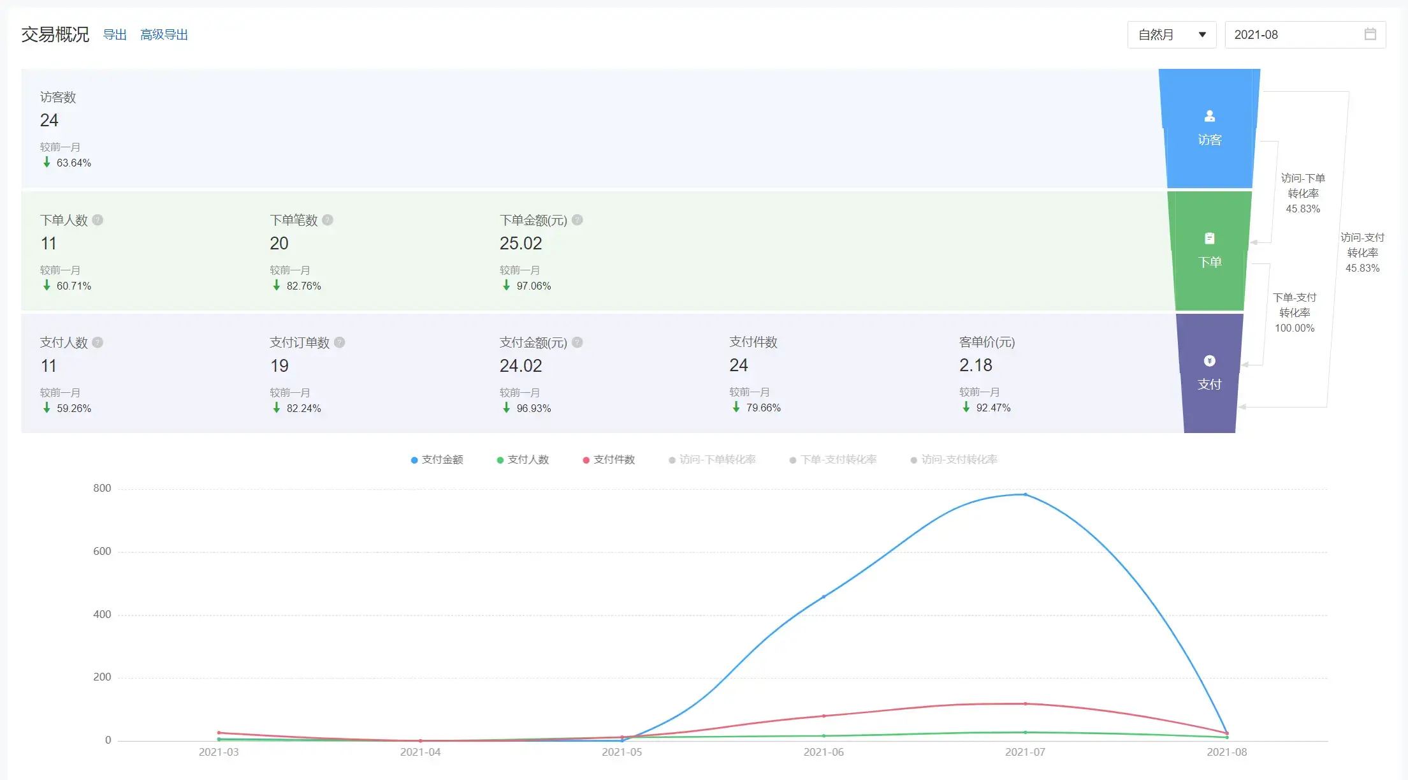Click help icon next to 支付人数
Image resolution: width=1408 pixels, height=780 pixels.
click(98, 342)
